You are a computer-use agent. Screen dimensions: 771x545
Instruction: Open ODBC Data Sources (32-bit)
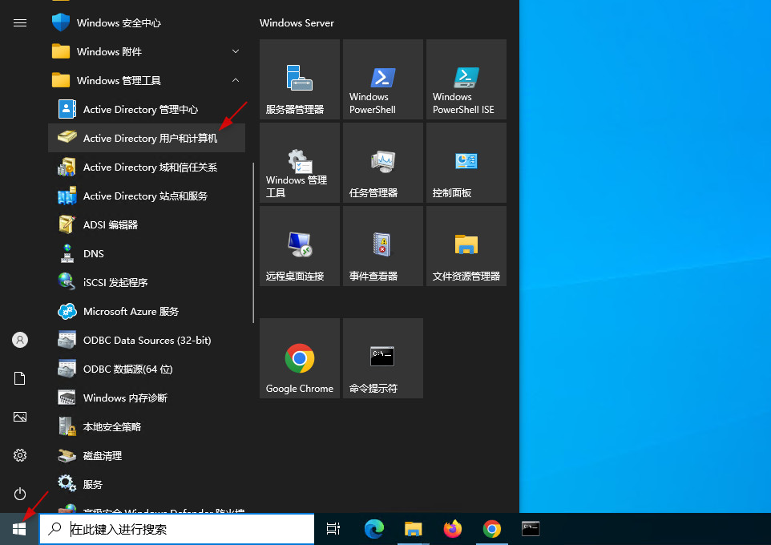click(x=147, y=341)
